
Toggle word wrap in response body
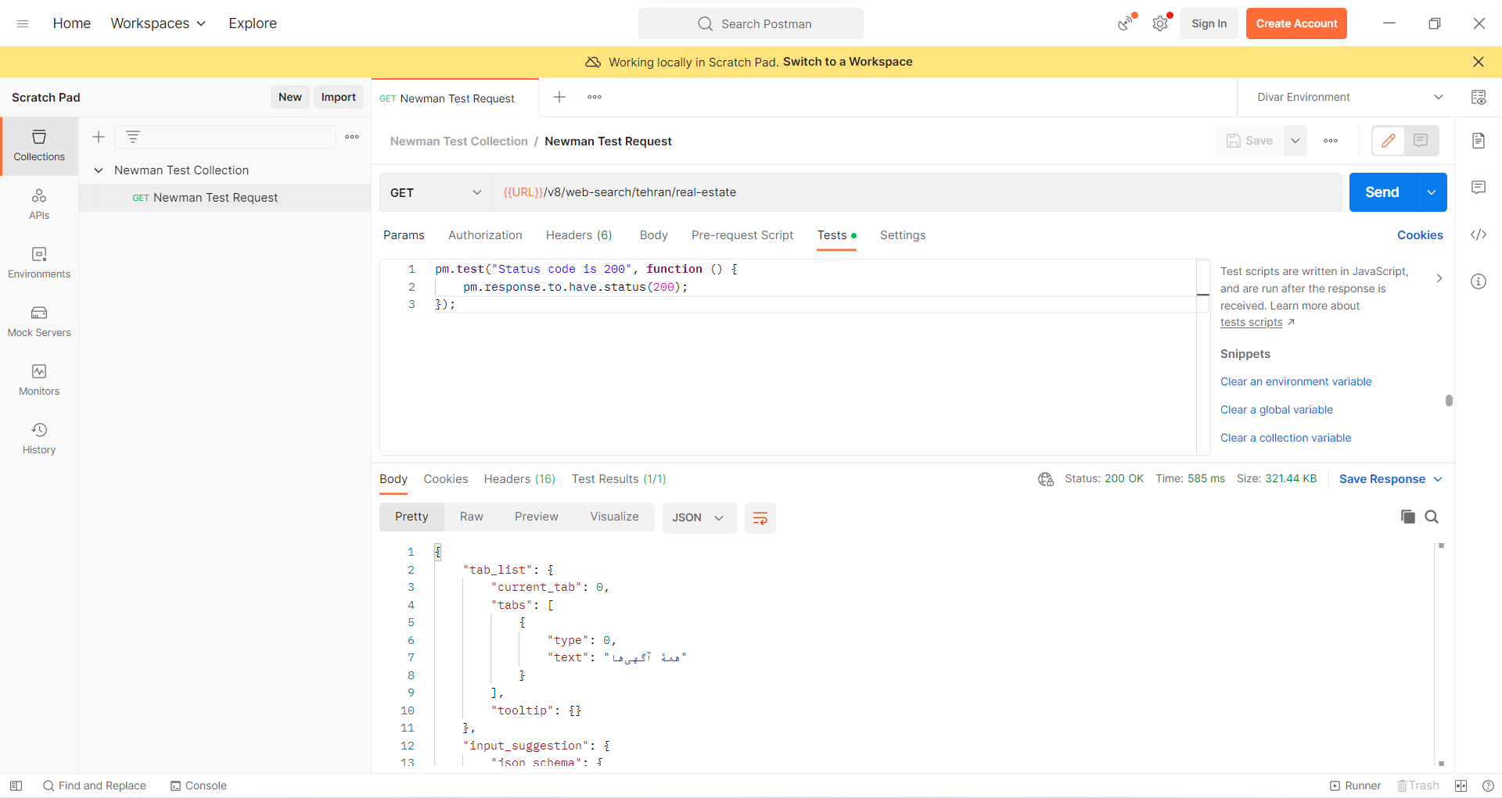click(x=760, y=517)
